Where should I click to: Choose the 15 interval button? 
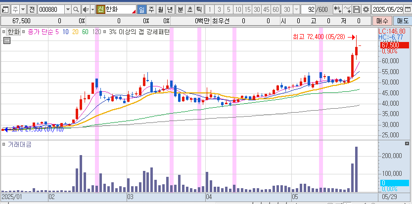[247, 10]
